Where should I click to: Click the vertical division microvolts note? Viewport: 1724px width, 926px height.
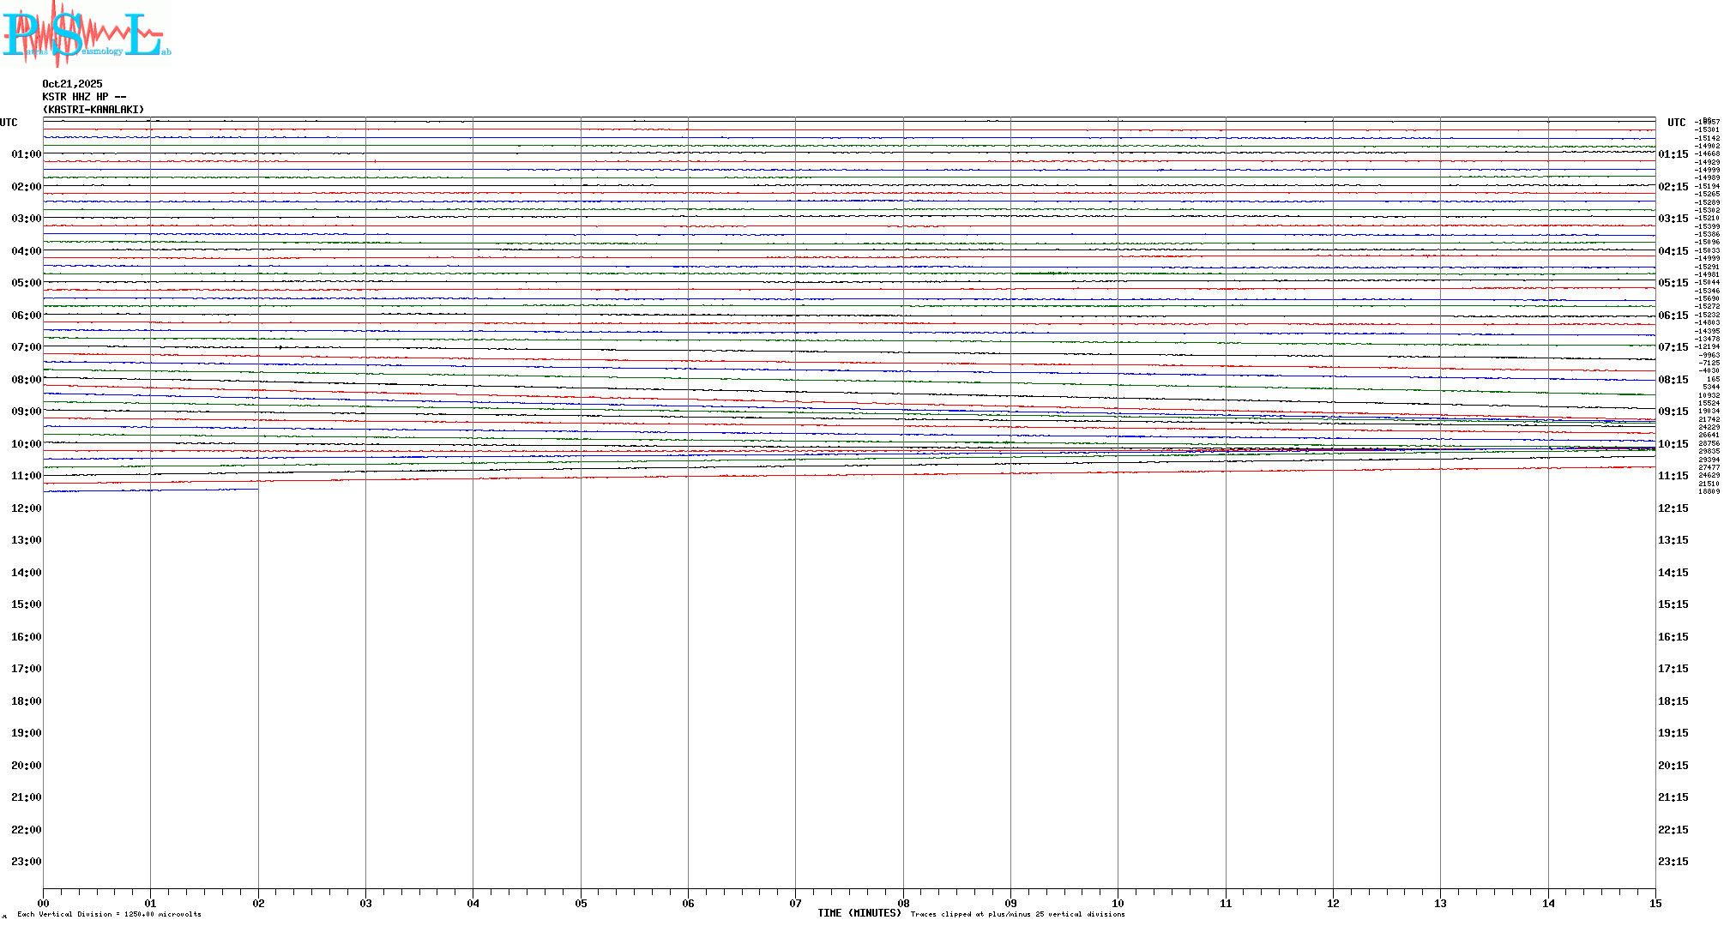tap(109, 914)
